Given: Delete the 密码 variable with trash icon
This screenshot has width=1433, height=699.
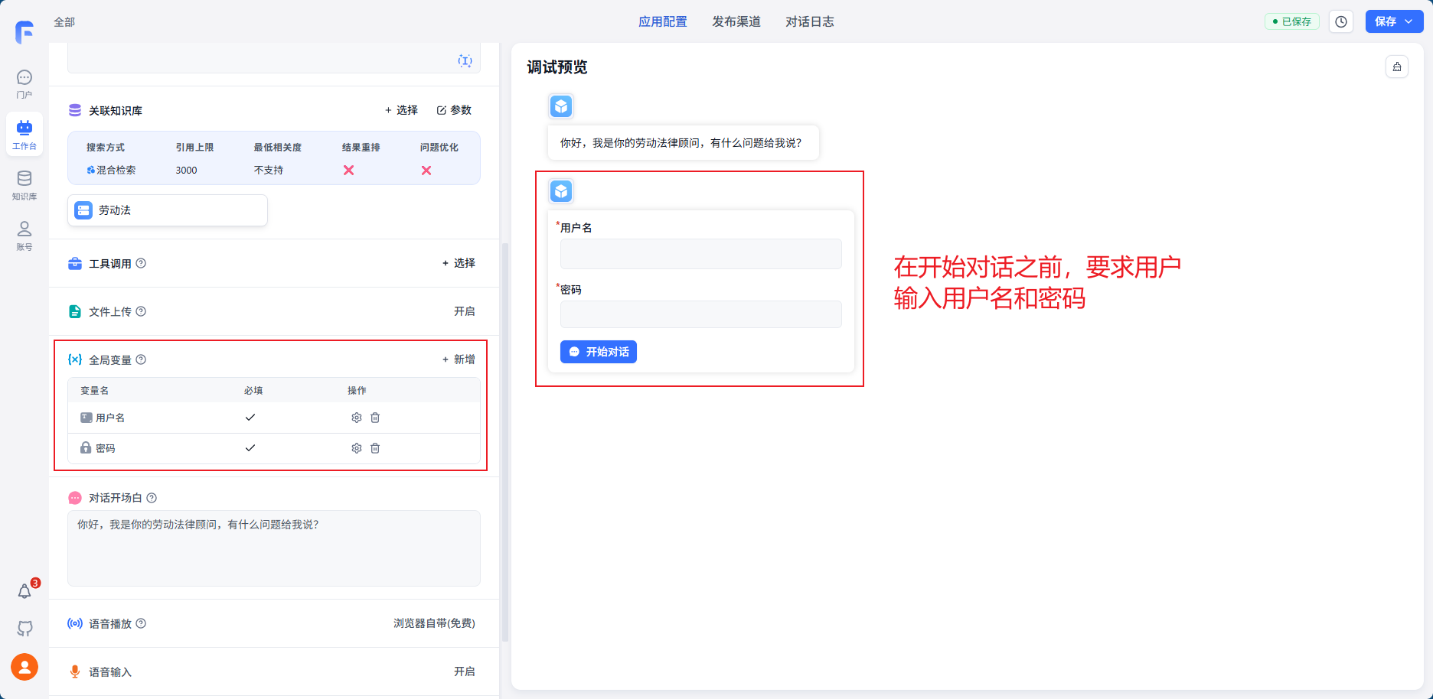Looking at the screenshot, I should [375, 448].
